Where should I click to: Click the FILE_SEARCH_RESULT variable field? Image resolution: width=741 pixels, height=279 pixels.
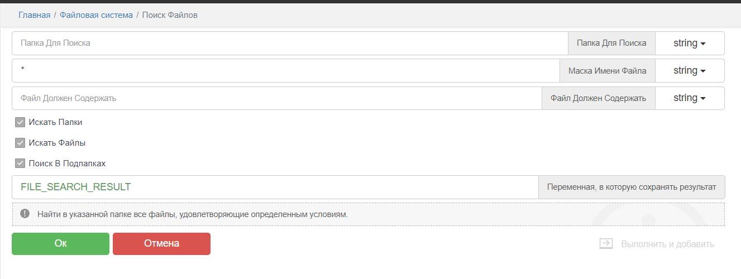[x=275, y=187]
